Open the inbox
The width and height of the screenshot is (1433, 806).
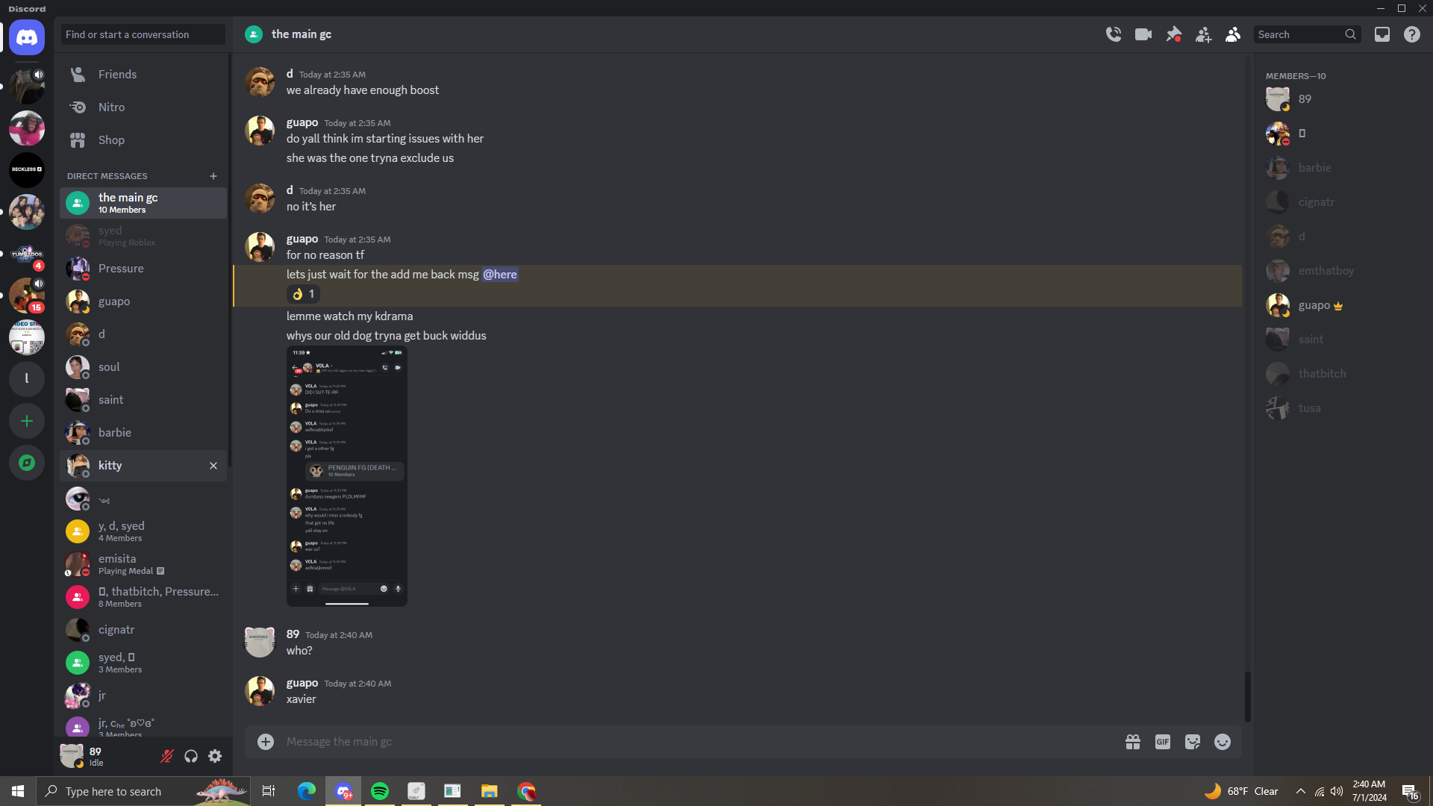[1382, 34]
